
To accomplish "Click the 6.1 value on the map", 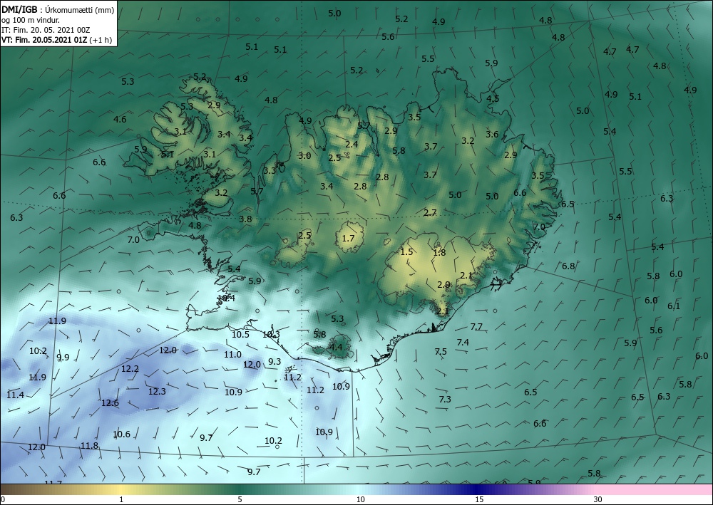I will point(674,306).
